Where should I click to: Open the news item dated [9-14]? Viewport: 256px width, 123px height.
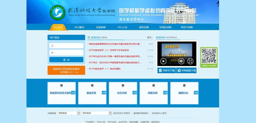click(x=115, y=56)
